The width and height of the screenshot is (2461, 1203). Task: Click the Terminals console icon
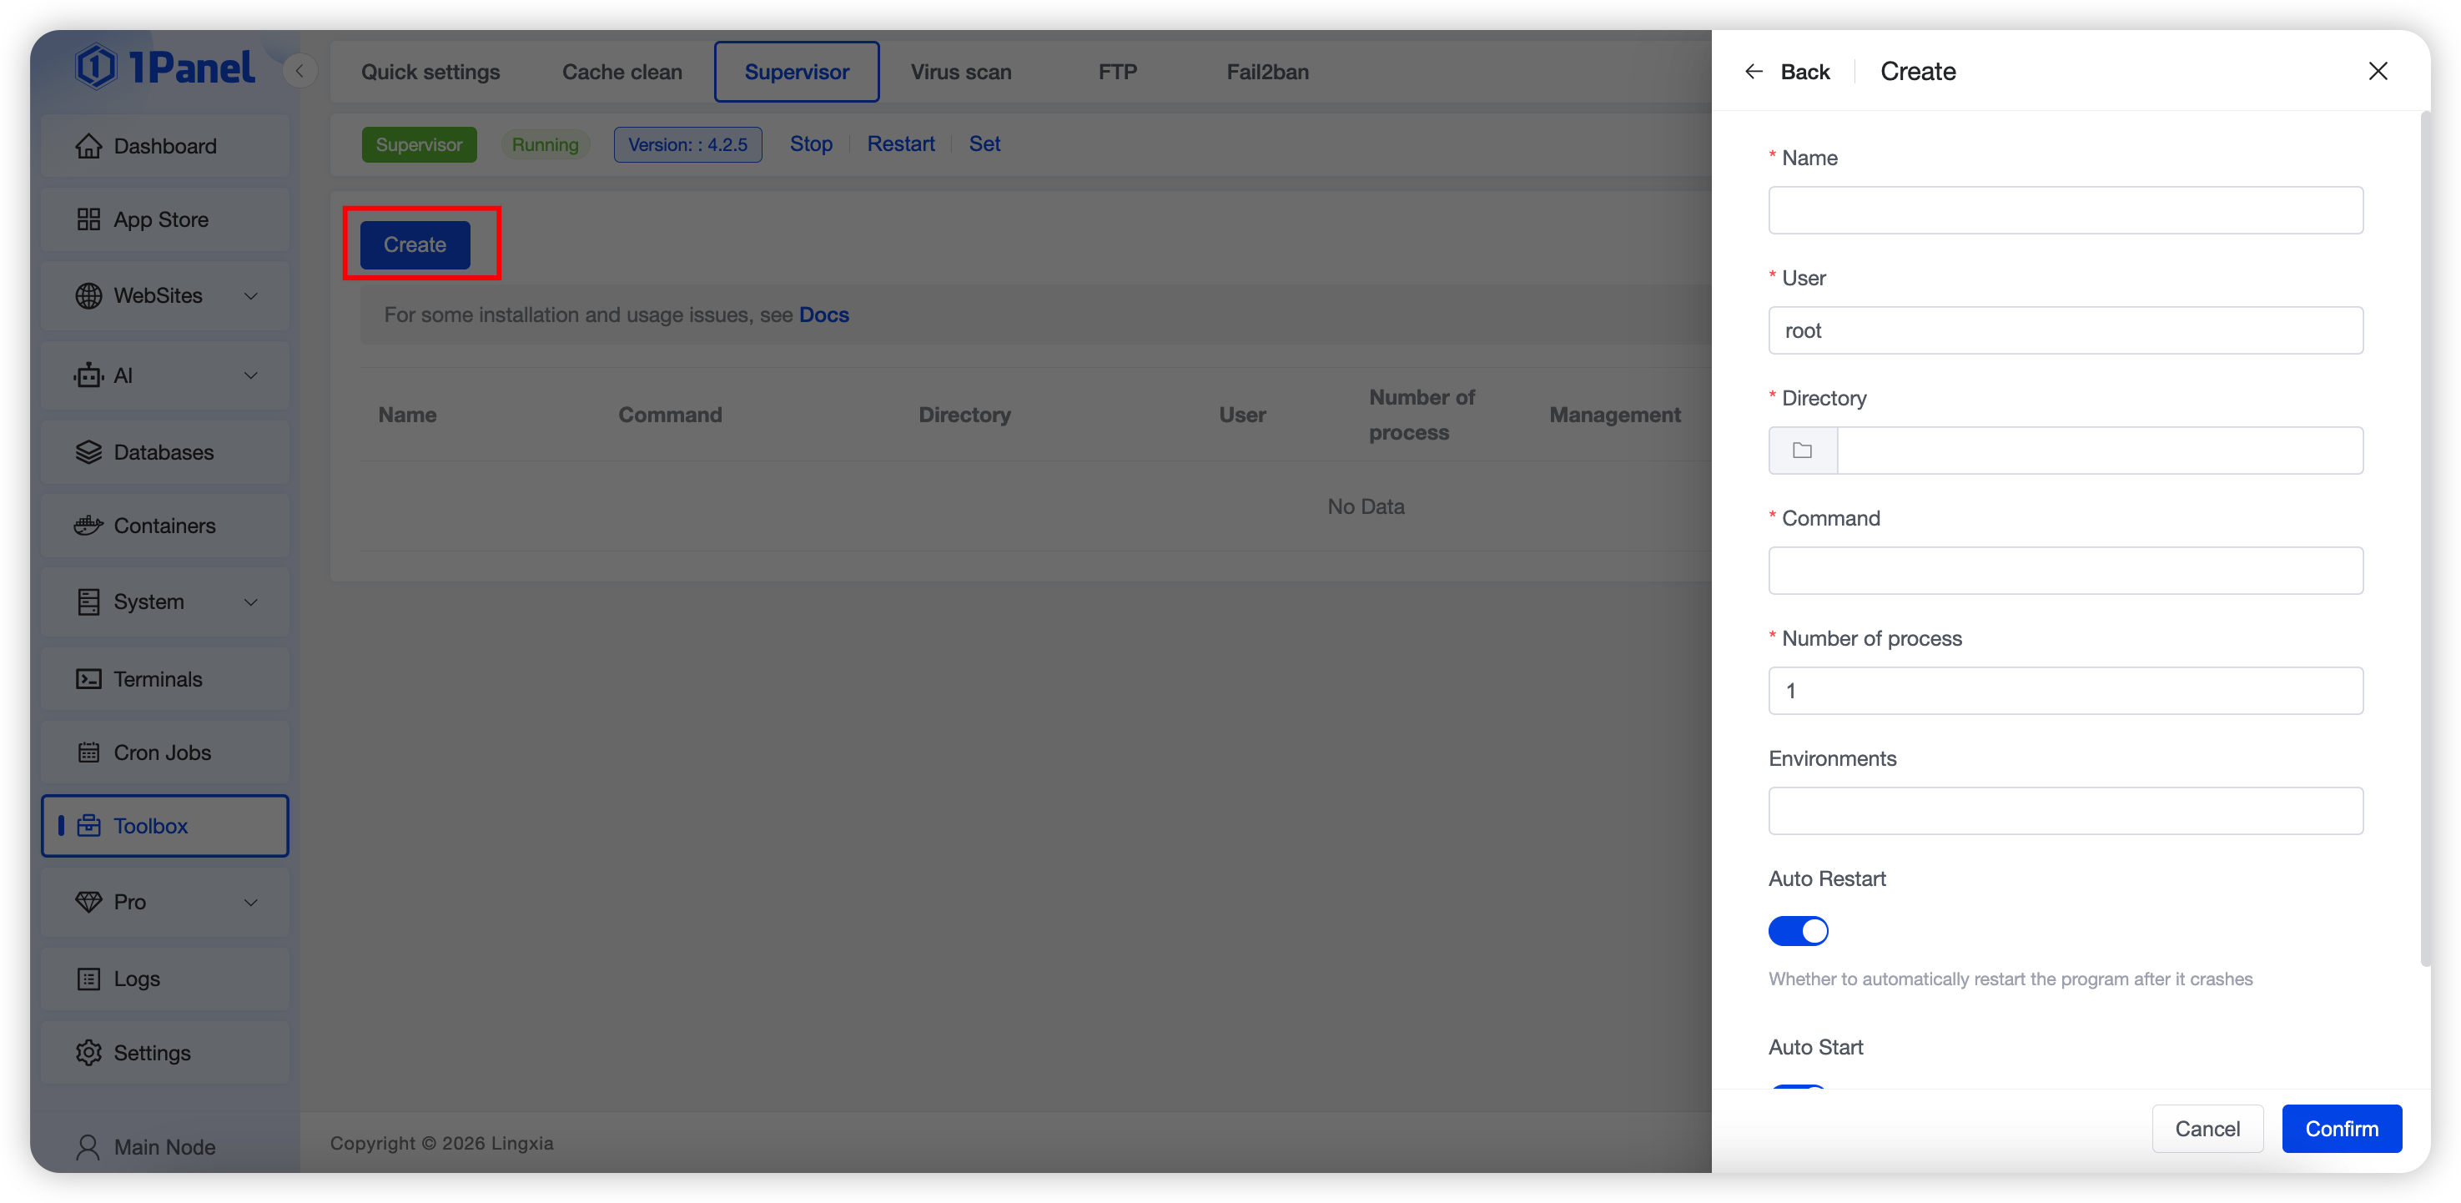pyautogui.click(x=88, y=679)
